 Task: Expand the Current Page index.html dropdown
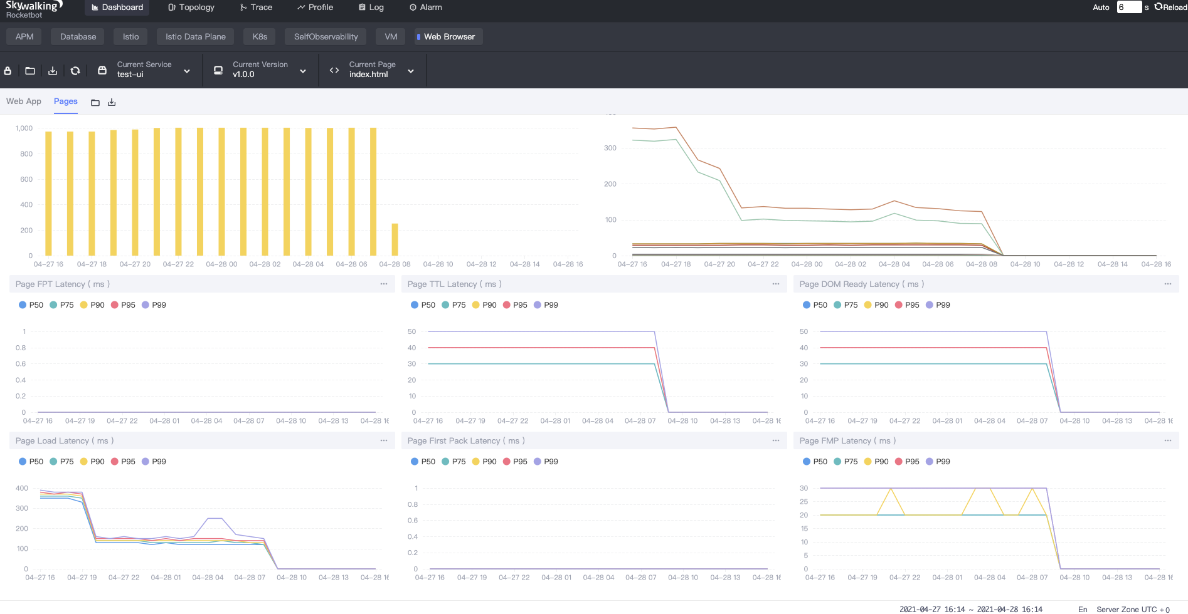click(x=411, y=71)
